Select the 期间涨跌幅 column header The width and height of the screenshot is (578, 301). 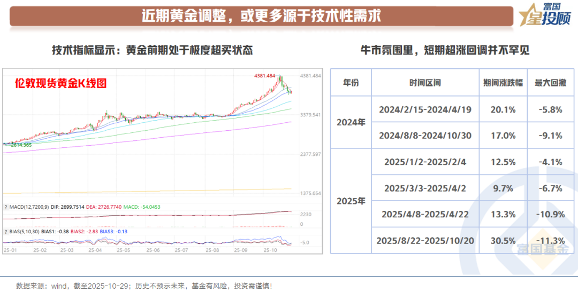click(x=503, y=83)
